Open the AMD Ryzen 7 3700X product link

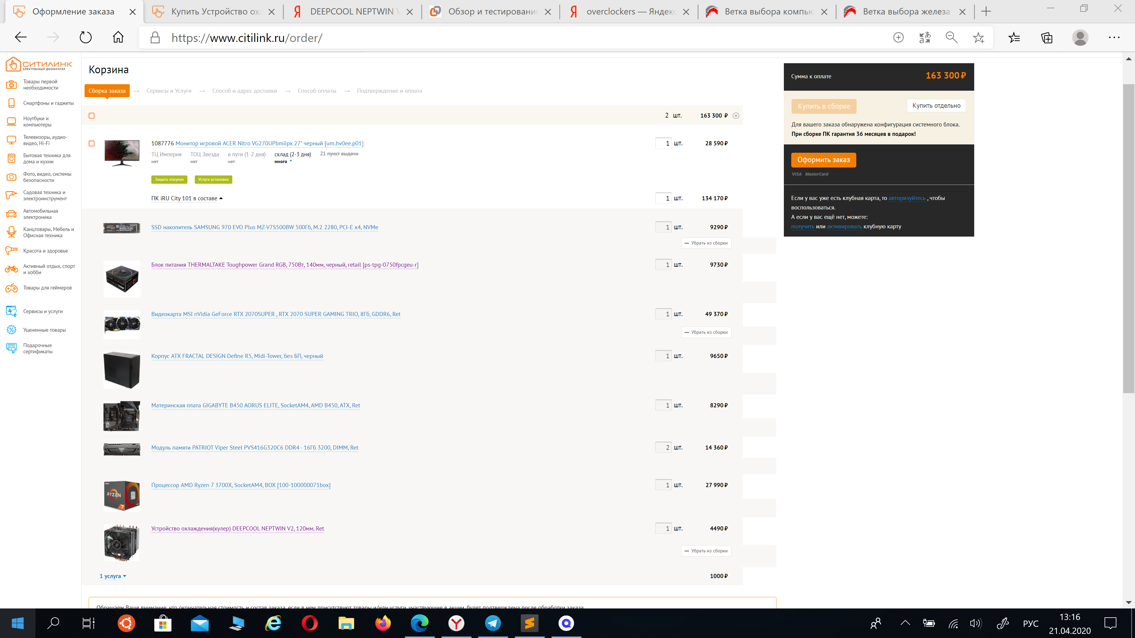point(241,485)
